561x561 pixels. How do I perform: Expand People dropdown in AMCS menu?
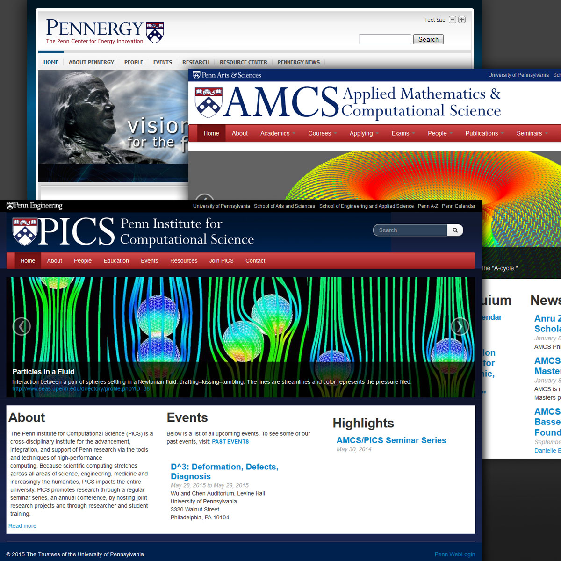440,133
